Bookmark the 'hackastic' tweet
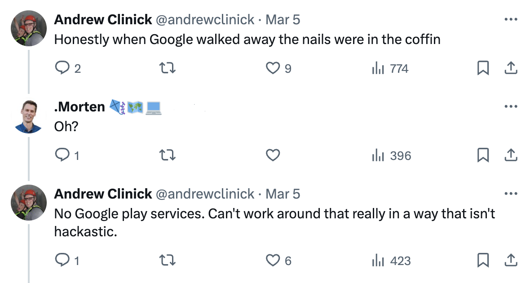Screen dimensions: 530x283 click(483, 261)
